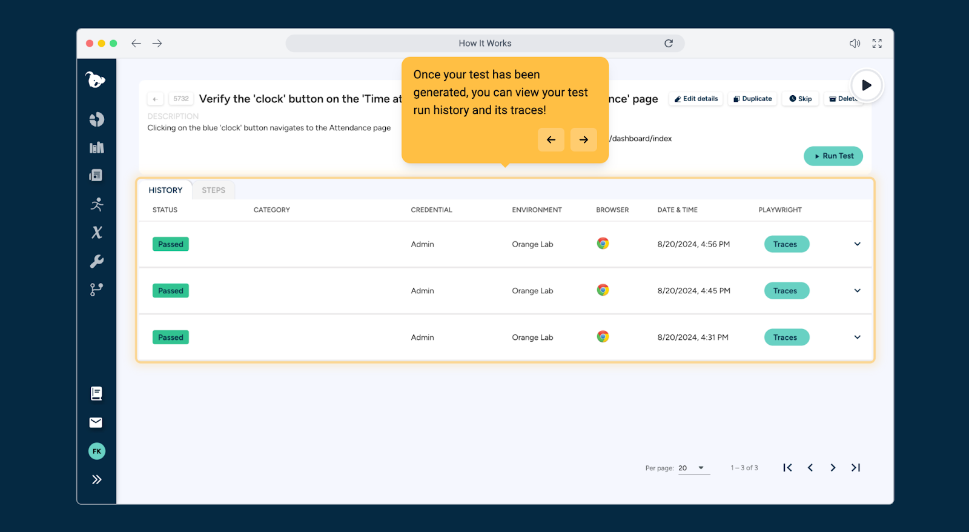Click the Edit details button
969x532 pixels.
696,99
